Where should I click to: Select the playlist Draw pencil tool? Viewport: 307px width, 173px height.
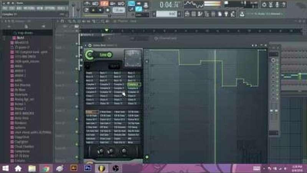pos(70,21)
